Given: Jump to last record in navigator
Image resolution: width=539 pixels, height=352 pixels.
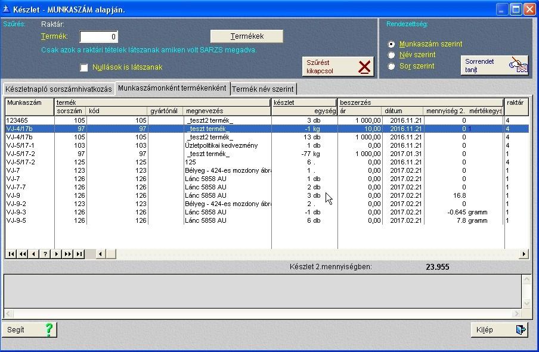Looking at the screenshot, I should pyautogui.click(x=79, y=254).
